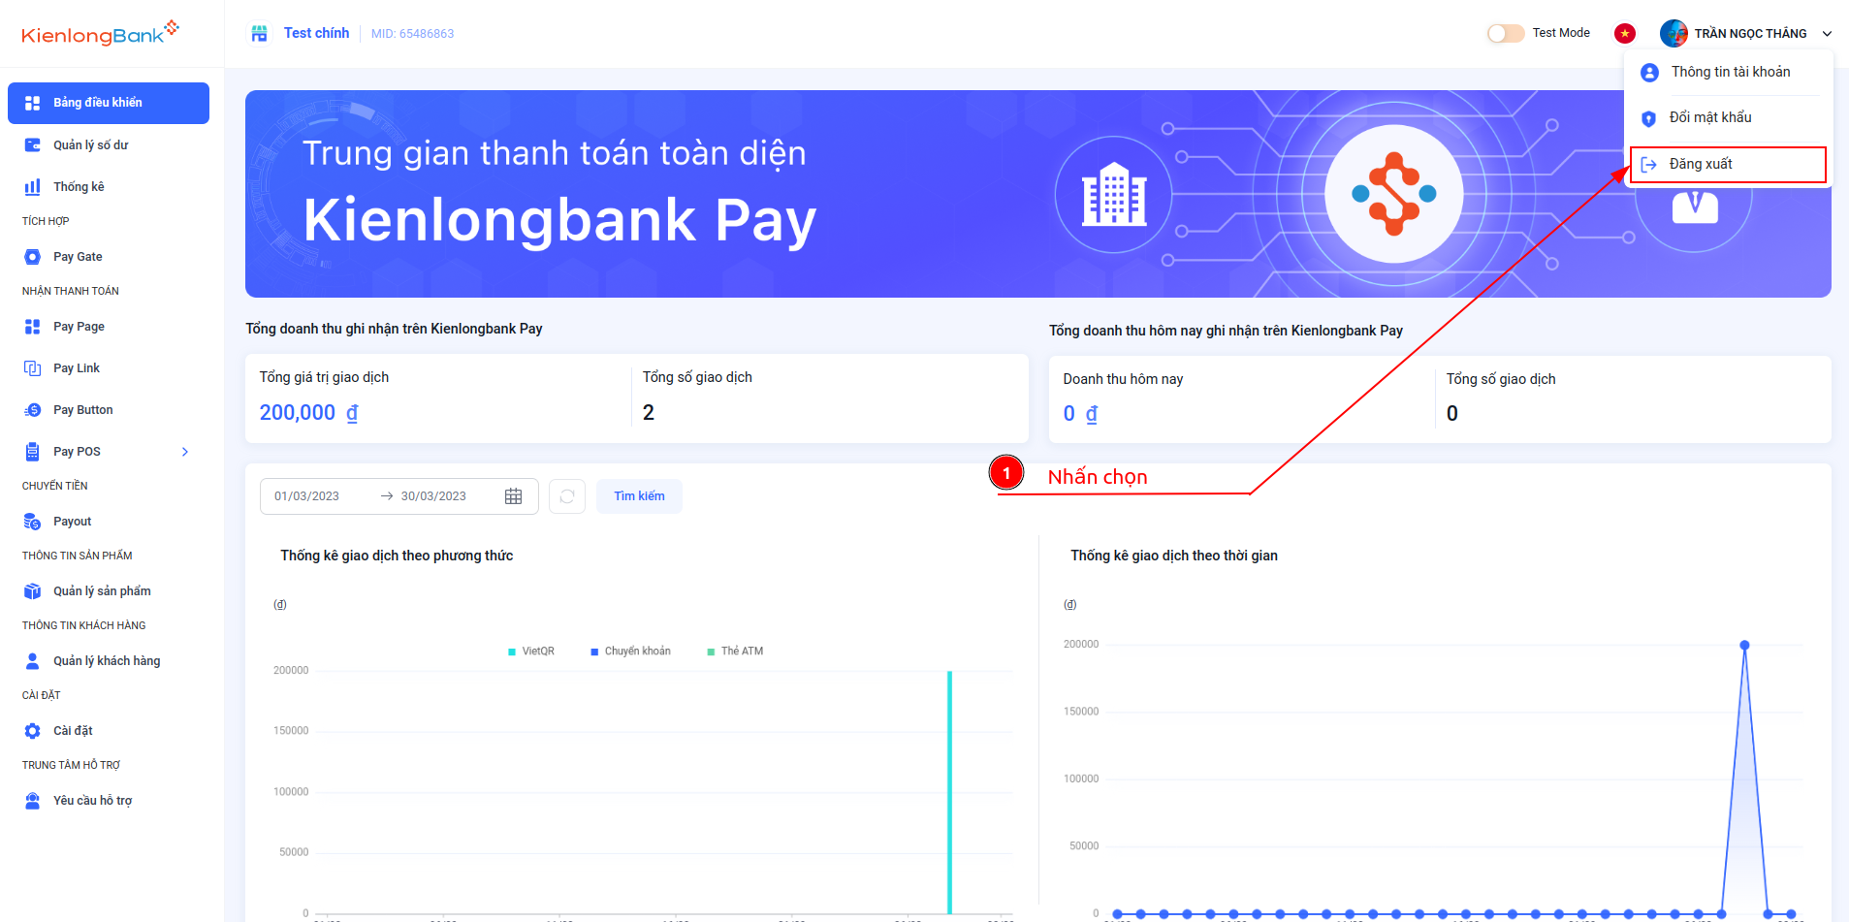Toggle the VietQR legend entry
Viewport: 1849px width, 922px height.
coord(531,652)
